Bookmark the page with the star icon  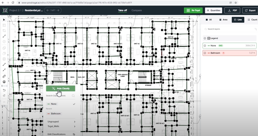pyautogui.click(x=236, y=3)
